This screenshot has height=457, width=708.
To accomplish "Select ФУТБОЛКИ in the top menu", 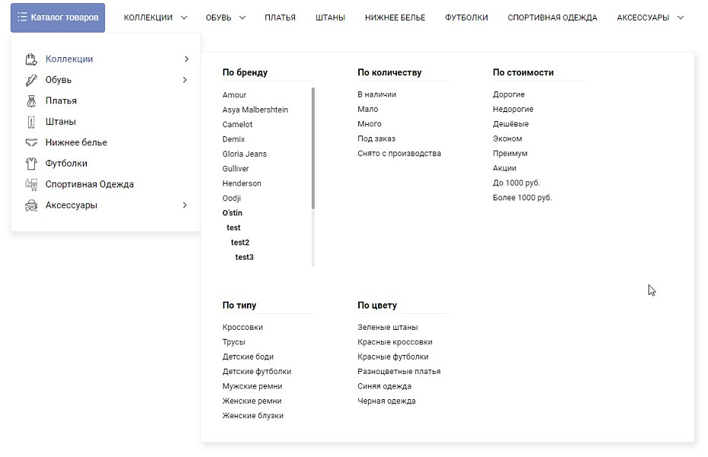I will [466, 18].
